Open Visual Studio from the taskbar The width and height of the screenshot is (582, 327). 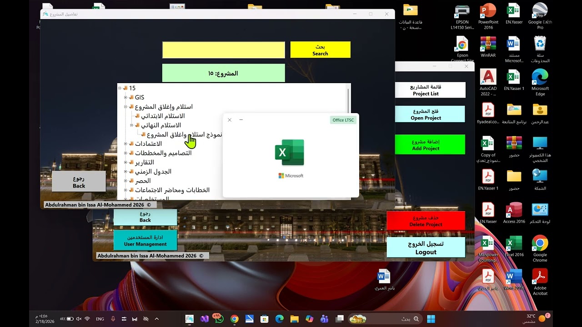pyautogui.click(x=204, y=319)
